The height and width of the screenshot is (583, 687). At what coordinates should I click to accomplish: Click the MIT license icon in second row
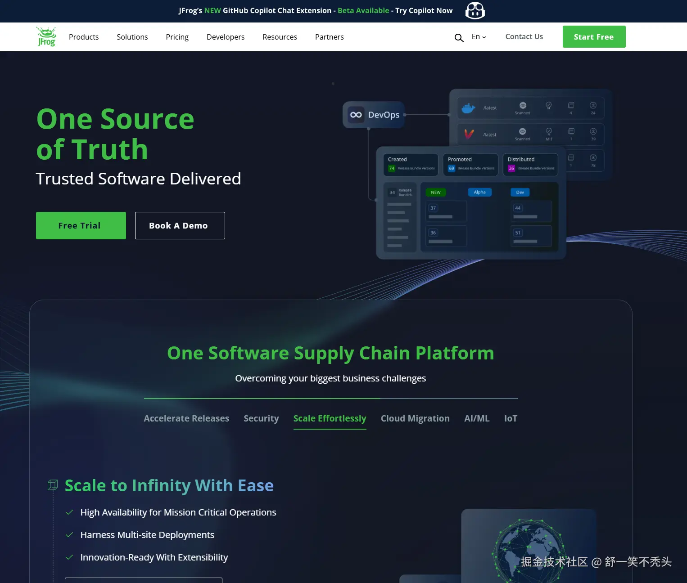(x=549, y=131)
